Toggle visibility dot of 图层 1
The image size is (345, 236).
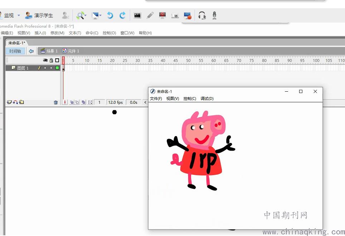(x=45, y=68)
